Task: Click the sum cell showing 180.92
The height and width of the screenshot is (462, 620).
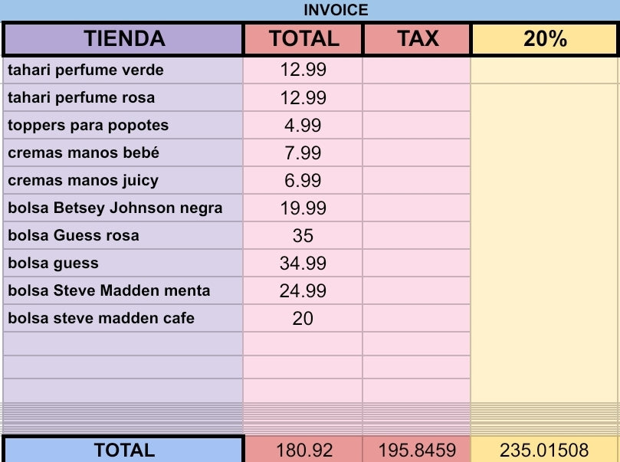Action: (x=303, y=450)
